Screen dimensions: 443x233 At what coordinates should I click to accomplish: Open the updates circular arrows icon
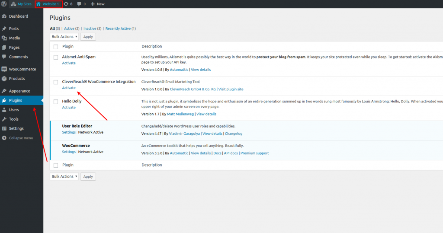point(66,4)
